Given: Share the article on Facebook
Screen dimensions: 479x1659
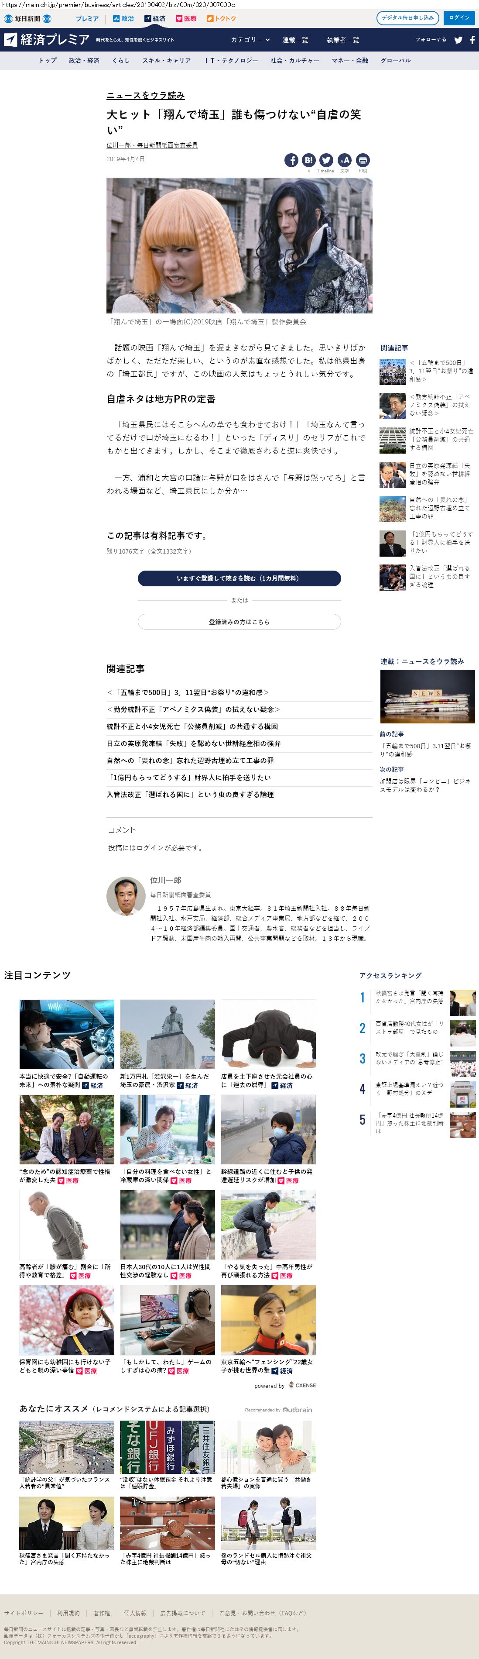Looking at the screenshot, I should 291,160.
